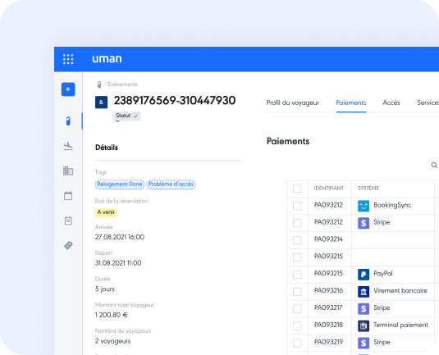Click the uman logo

click(107, 59)
